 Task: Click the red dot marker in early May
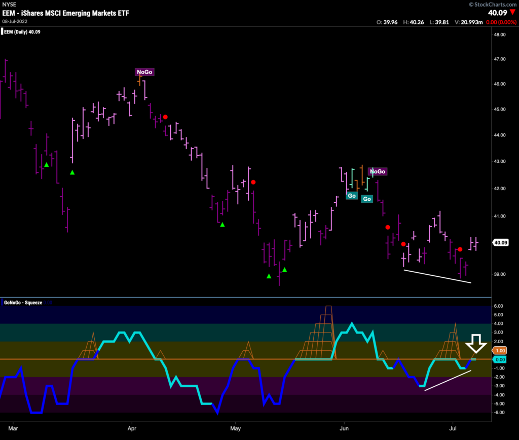point(253,182)
